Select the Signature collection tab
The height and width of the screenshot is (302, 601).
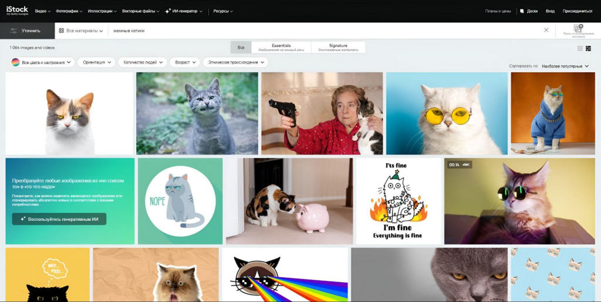point(338,48)
